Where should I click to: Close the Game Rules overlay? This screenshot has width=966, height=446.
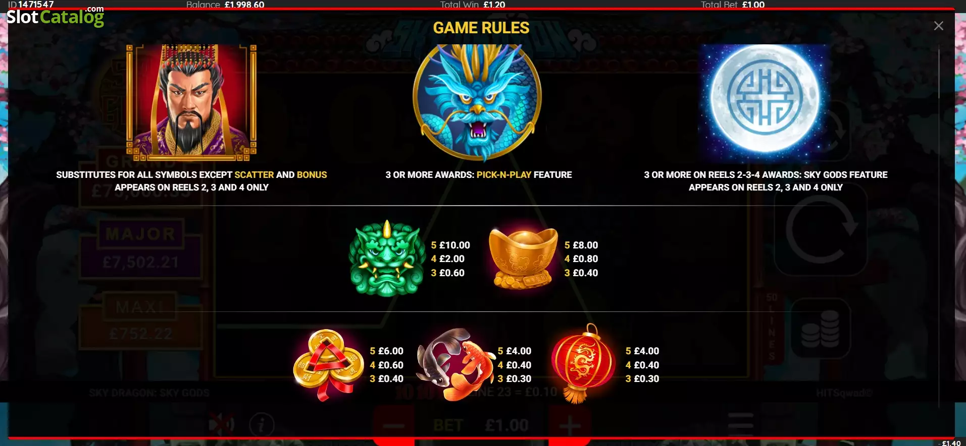coord(938,26)
